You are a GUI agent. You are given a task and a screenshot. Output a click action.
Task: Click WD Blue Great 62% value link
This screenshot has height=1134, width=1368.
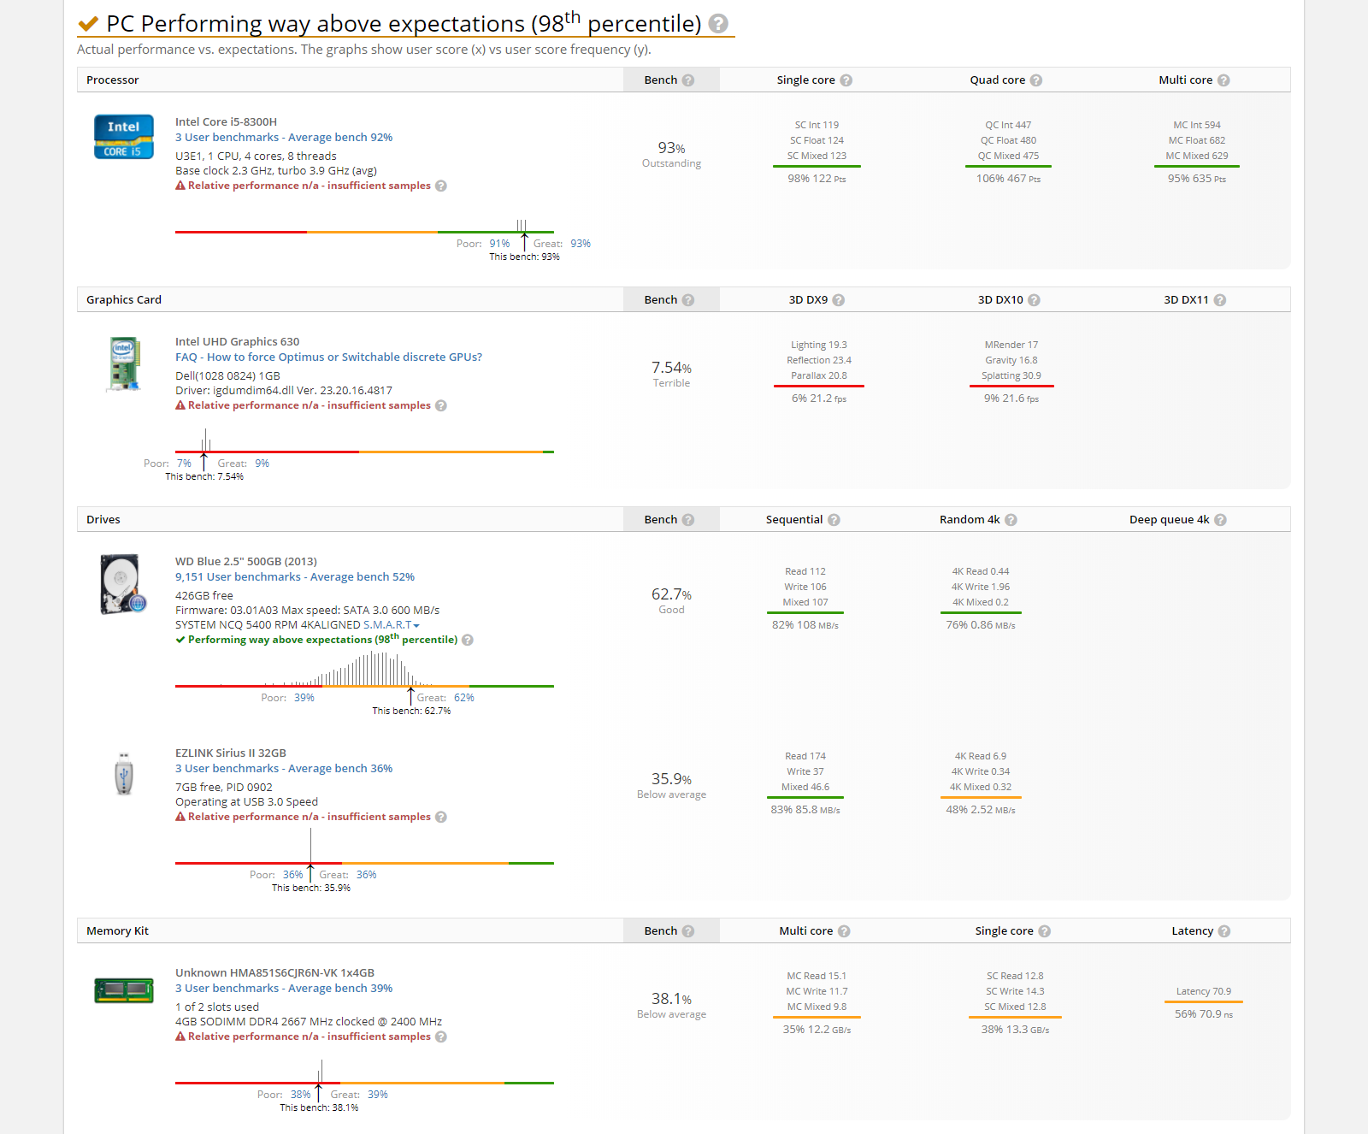(464, 698)
